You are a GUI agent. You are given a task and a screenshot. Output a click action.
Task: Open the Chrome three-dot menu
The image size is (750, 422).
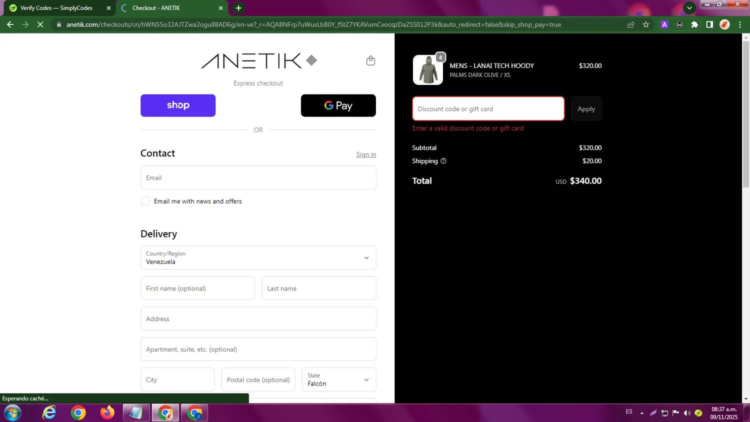[x=740, y=24]
